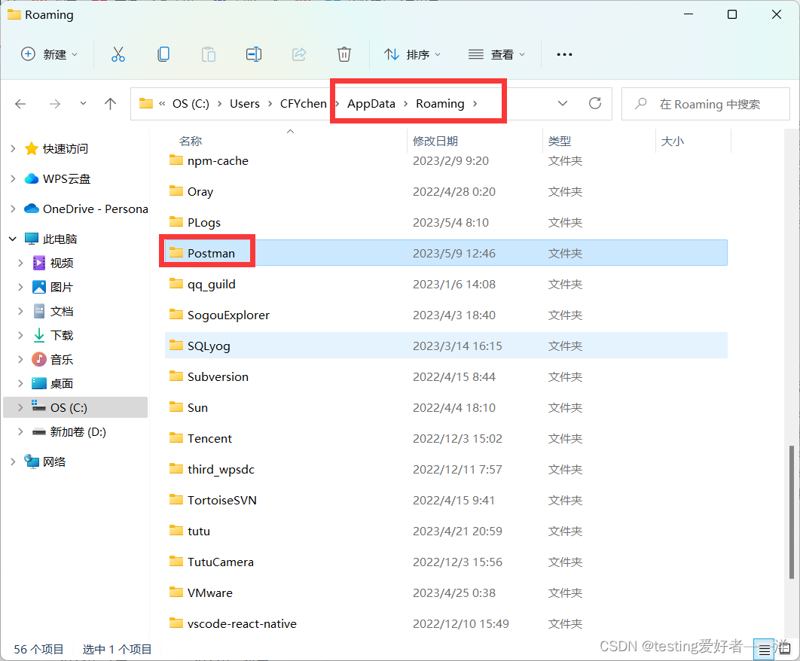Image resolution: width=800 pixels, height=661 pixels.
Task: Sort by 修改日期 column header
Action: (x=435, y=142)
